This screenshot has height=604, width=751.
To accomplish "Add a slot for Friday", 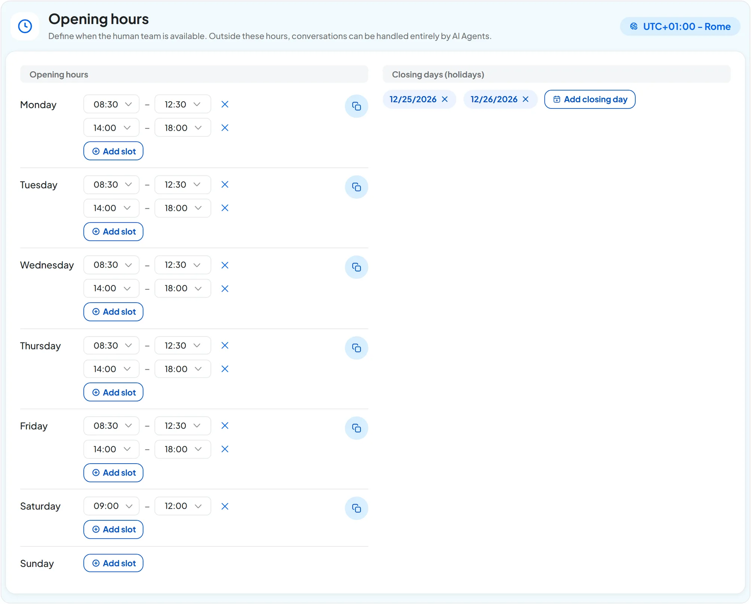I will tap(113, 473).
